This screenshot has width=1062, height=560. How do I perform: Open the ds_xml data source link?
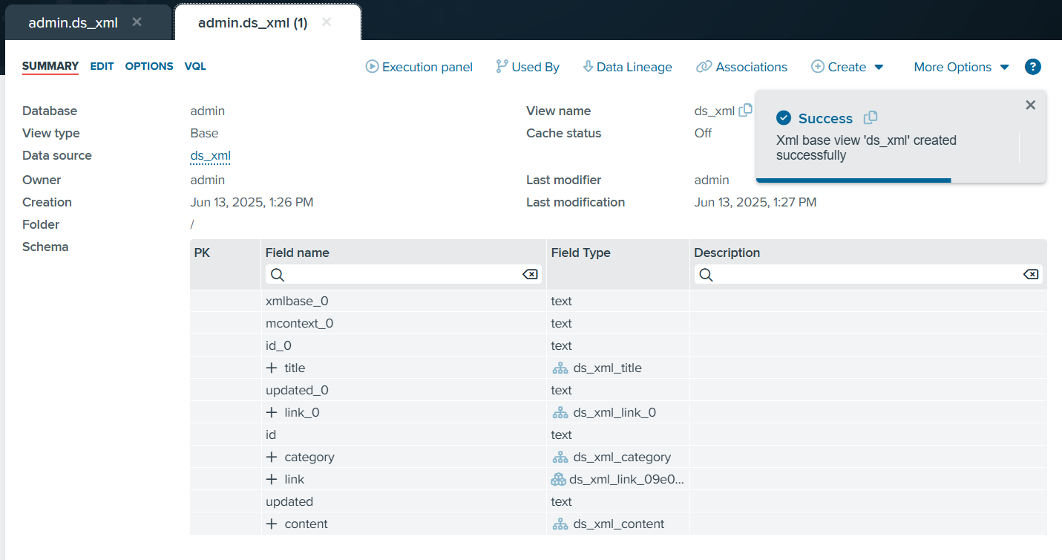coord(211,155)
